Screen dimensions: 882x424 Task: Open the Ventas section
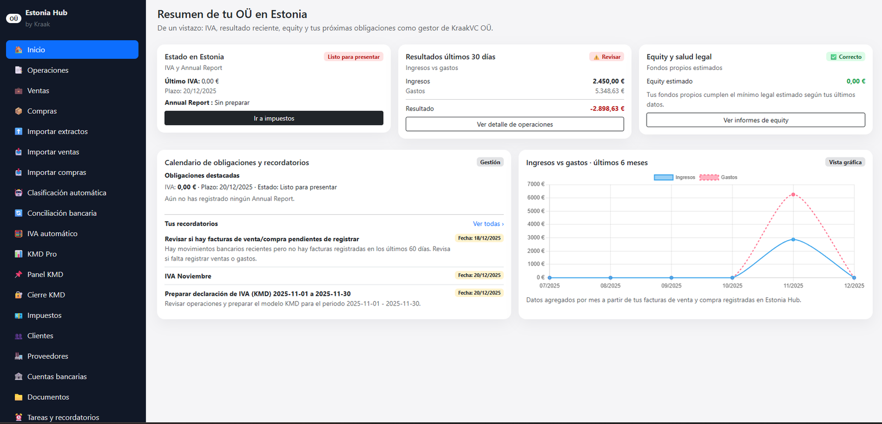click(72, 90)
